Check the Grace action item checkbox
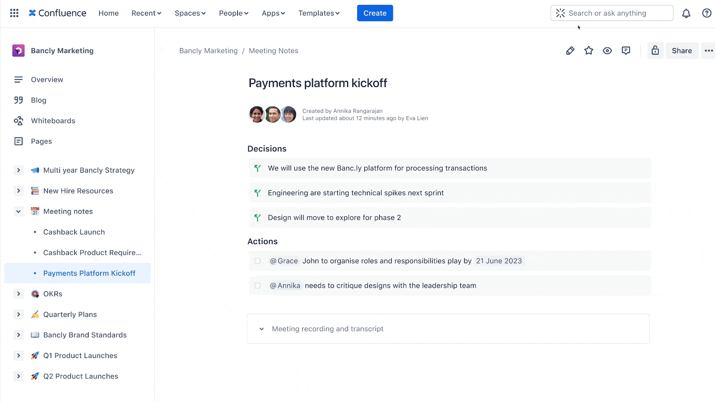Image resolution: width=715 pixels, height=402 pixels. 258,261
